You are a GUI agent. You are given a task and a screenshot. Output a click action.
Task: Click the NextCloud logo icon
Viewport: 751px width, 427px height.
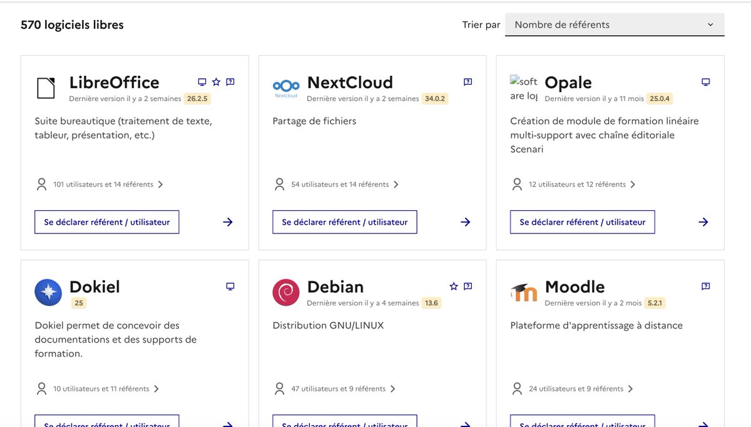[x=286, y=88]
